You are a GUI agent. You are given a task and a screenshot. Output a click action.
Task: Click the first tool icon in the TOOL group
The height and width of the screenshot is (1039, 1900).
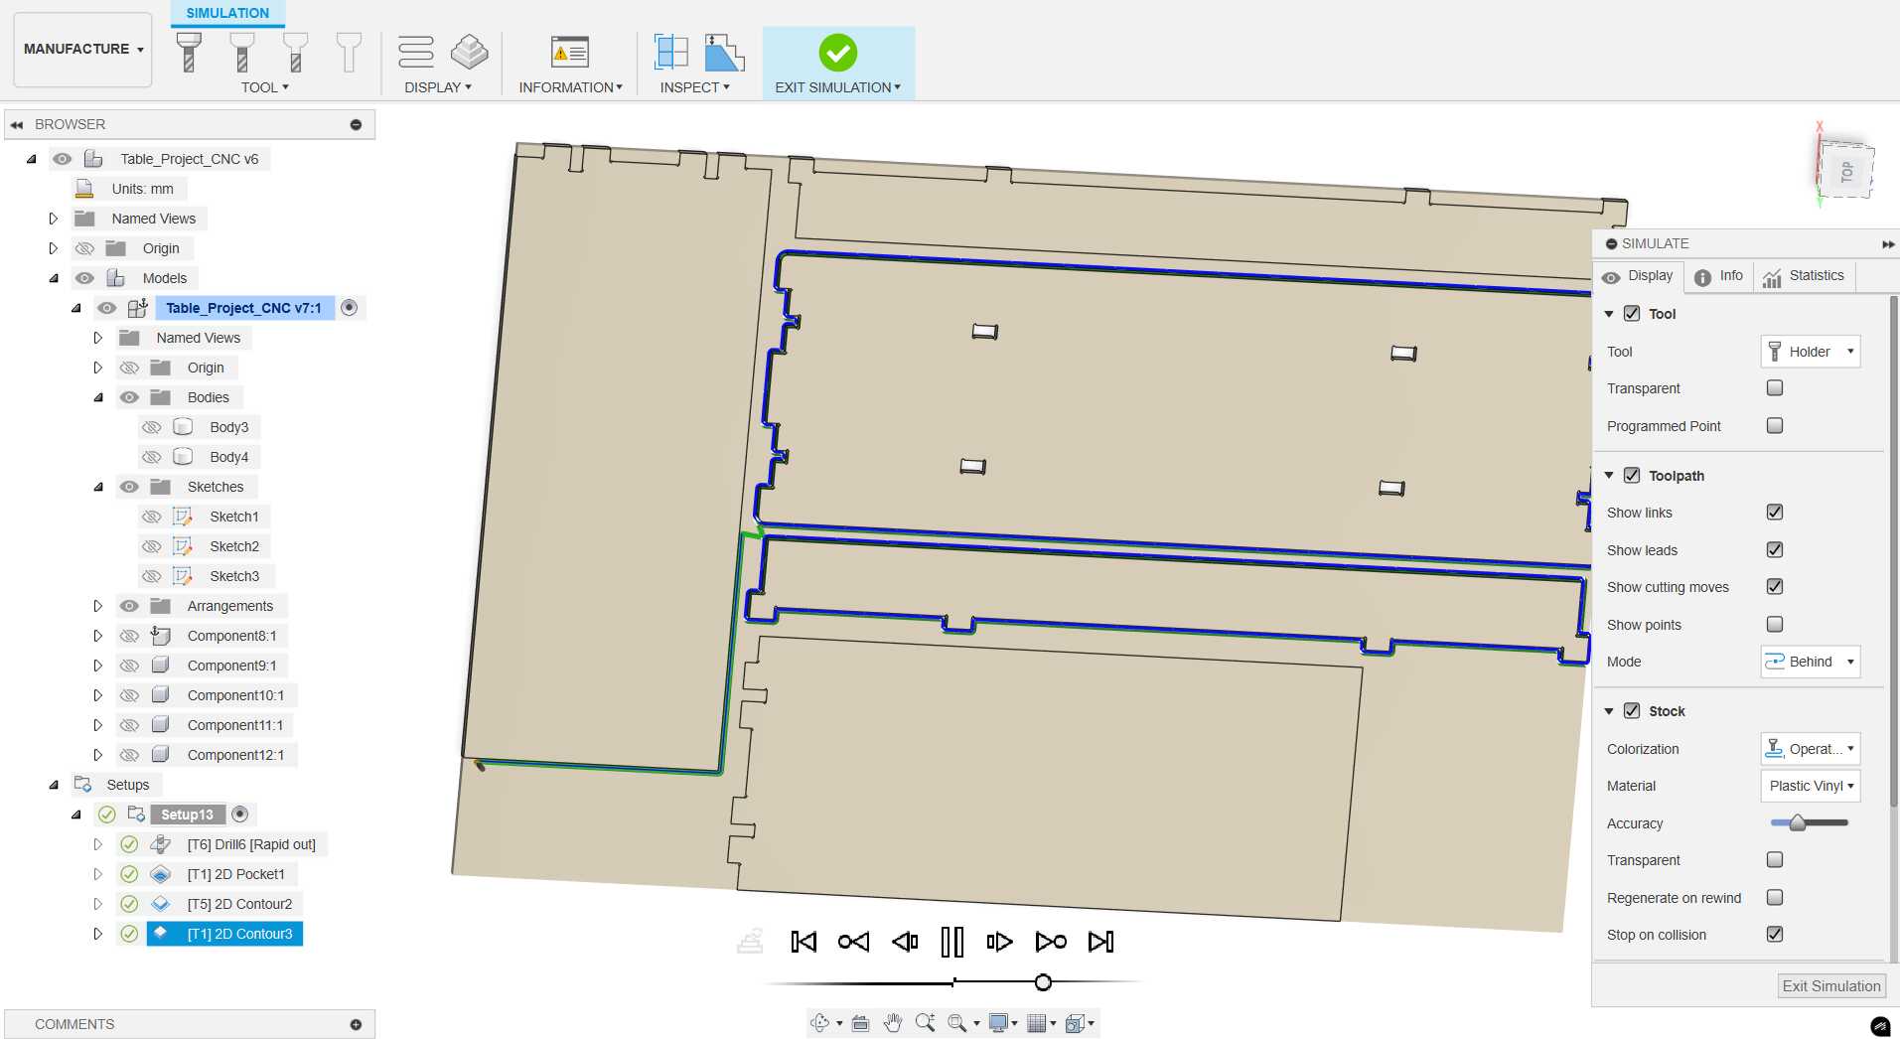coord(189,52)
